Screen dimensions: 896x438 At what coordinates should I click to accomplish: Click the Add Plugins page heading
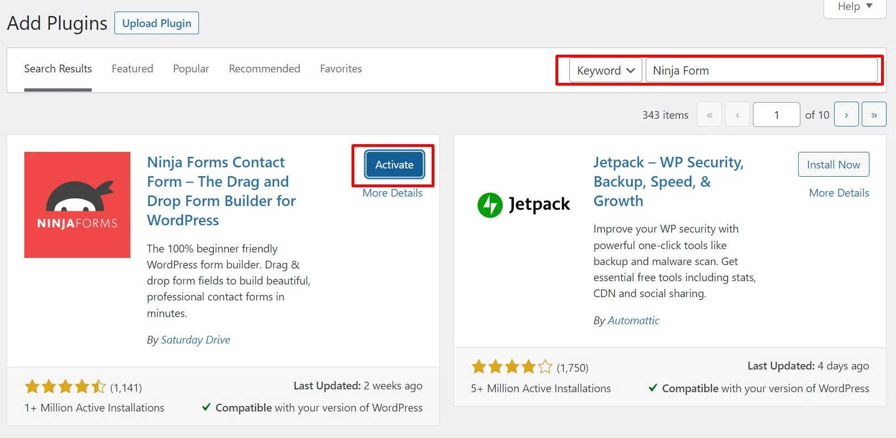tap(57, 23)
